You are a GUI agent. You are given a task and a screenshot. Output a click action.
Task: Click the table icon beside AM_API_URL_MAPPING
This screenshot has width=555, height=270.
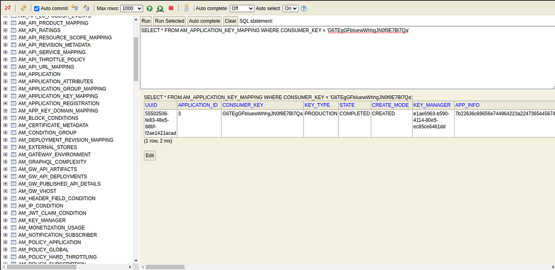click(x=14, y=67)
